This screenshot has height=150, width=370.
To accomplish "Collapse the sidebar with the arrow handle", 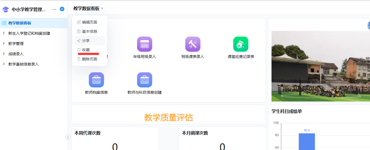I will point(68,137).
